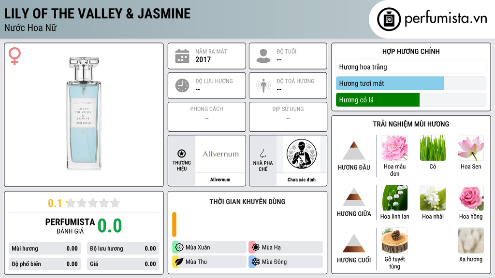The image size is (495, 278).
Task: Click the orange recommended-time bar
Action: coord(174,224)
